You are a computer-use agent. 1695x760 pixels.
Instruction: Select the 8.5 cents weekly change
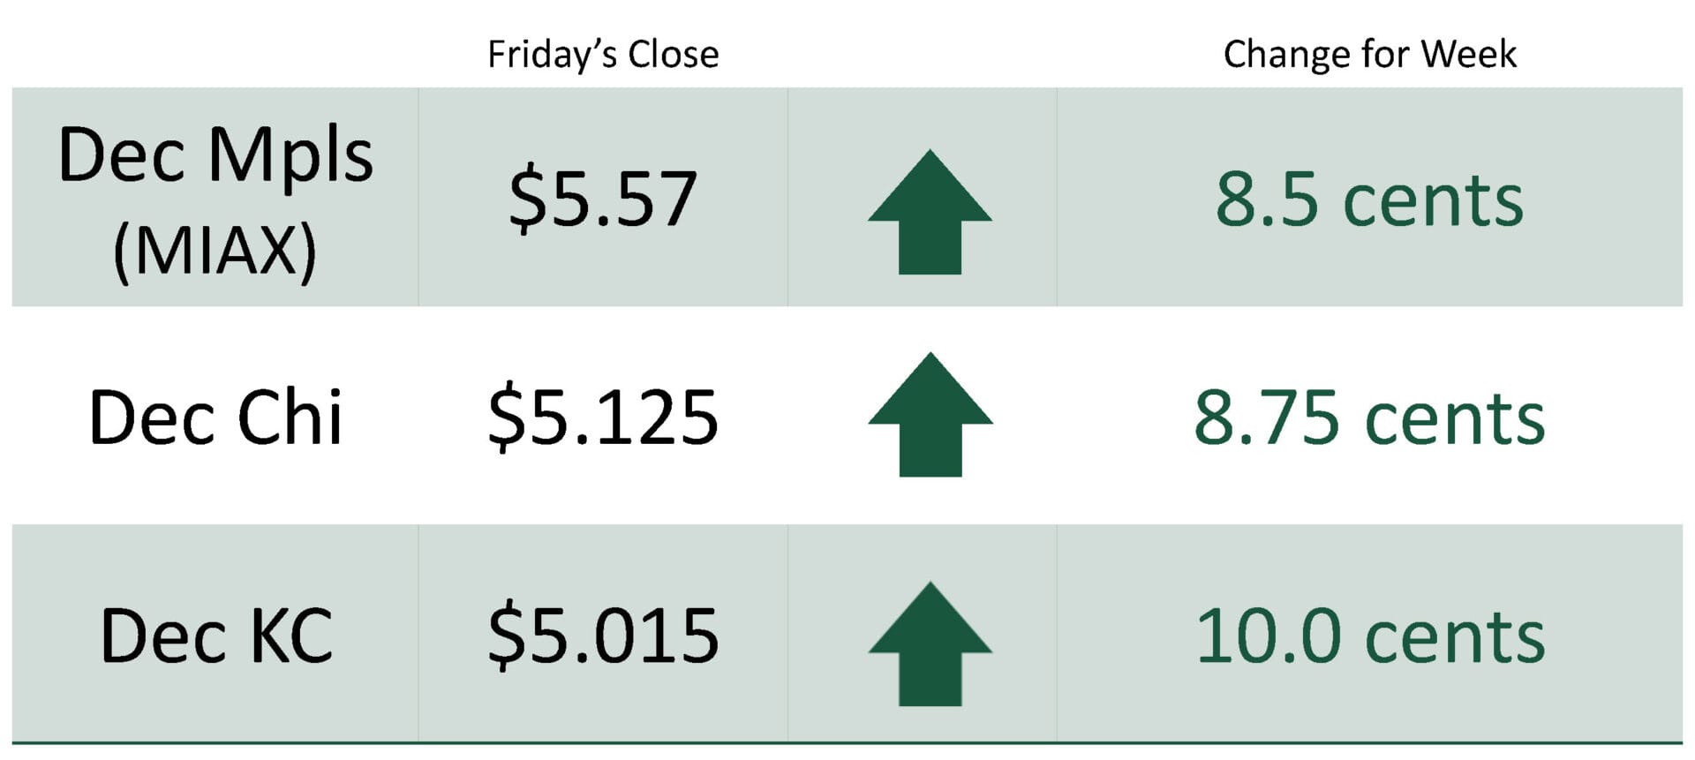tap(1369, 199)
